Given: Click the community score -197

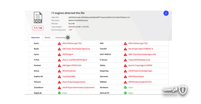Looking at the screenshot, I should click(x=70, y=30).
